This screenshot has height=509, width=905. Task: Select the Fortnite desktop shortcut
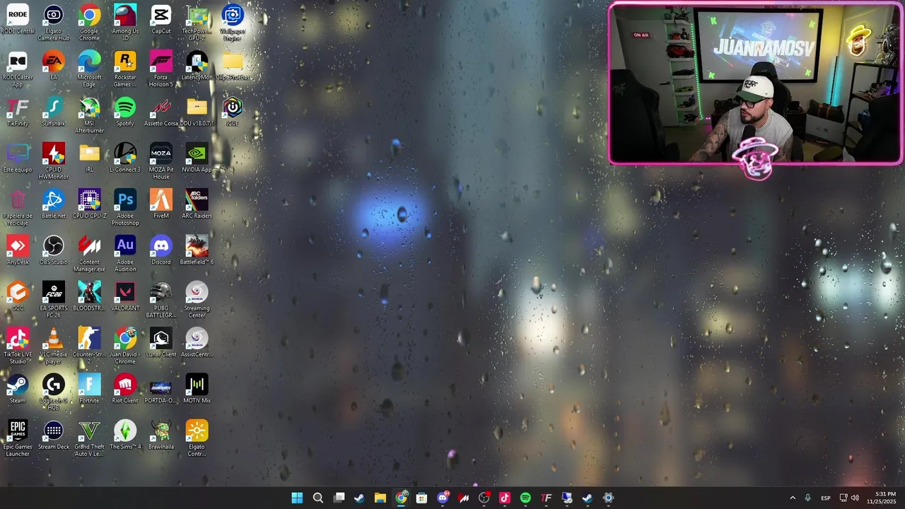(x=89, y=389)
